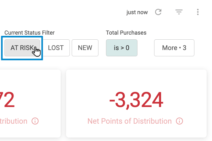Select the AT RISK status filter
Viewport: 212px width, 141px height.
tap(22, 48)
